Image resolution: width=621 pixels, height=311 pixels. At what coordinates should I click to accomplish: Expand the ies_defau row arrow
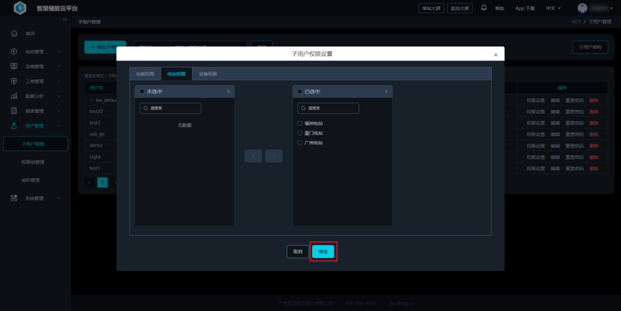tap(91, 100)
